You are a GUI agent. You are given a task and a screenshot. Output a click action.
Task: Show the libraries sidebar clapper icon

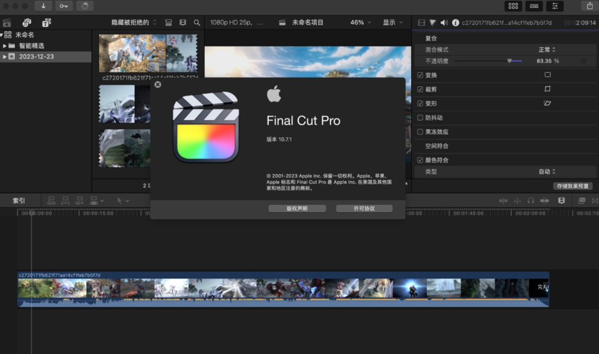[7, 22]
